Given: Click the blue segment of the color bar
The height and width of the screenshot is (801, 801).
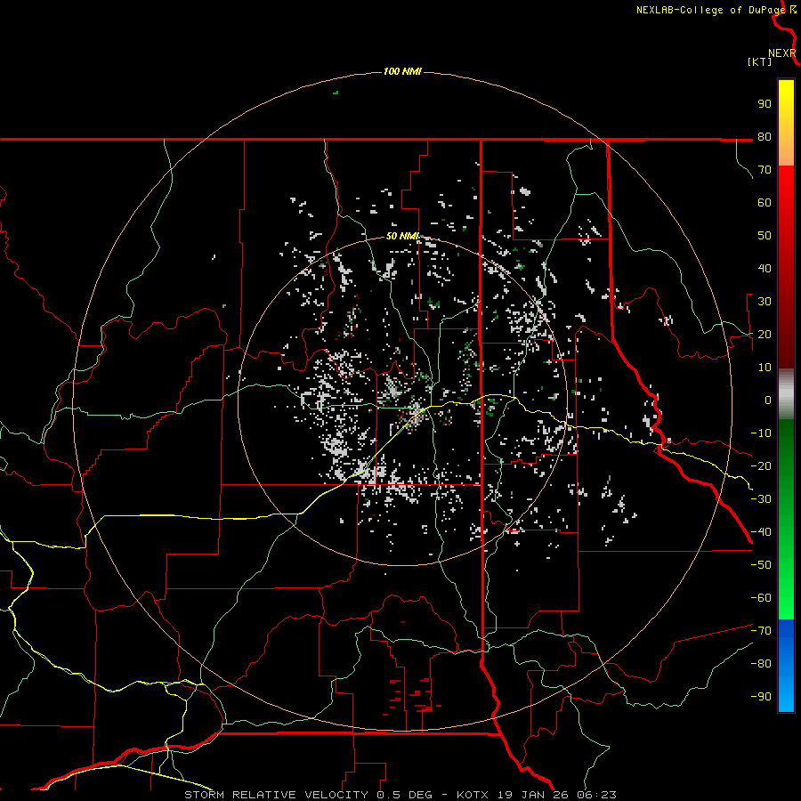Looking at the screenshot, I should click(x=786, y=666).
